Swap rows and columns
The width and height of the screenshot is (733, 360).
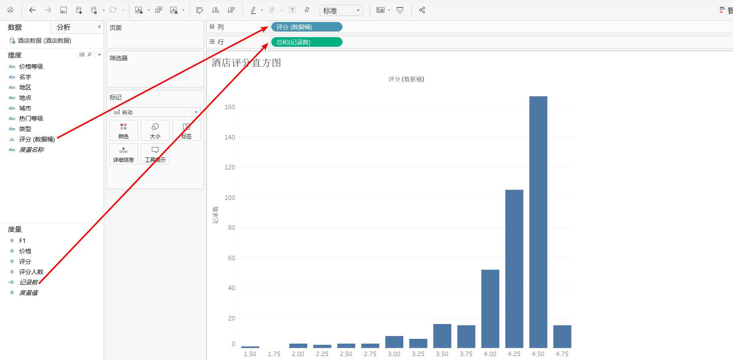click(x=200, y=10)
